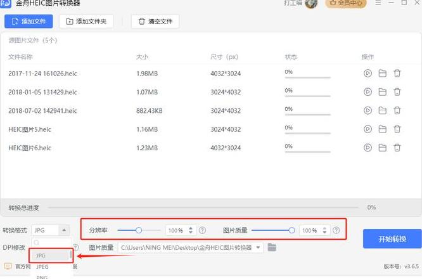
Task: Click the 分辨率 resolution slider handle
Action: pos(139,230)
